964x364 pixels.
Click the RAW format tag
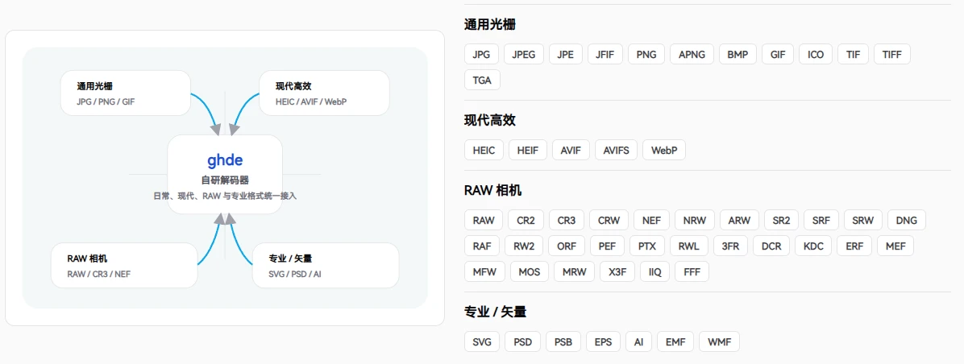[x=484, y=220]
